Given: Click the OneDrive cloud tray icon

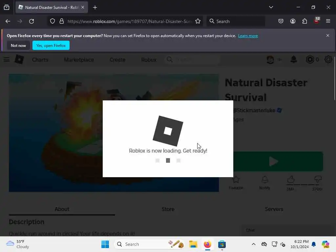Looking at the screenshot, I should (264, 244).
